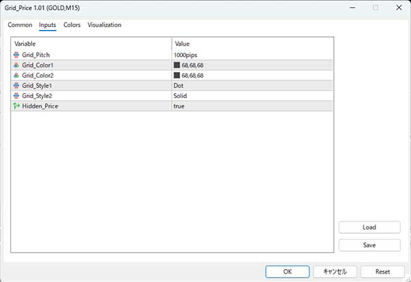
Task: Click the Grid_Style2 enum type icon
Action: click(x=16, y=96)
